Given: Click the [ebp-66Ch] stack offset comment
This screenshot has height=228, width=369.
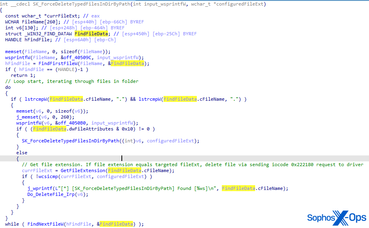Looking at the screenshot, I should [x=113, y=22].
